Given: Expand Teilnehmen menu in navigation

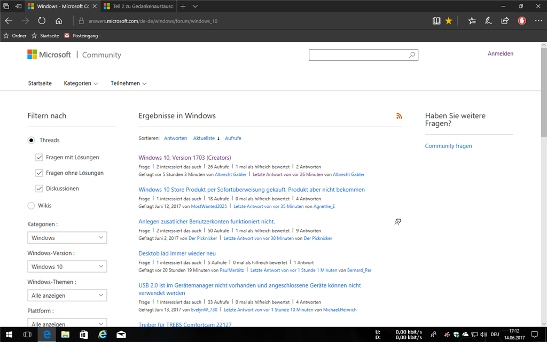Looking at the screenshot, I should [128, 83].
